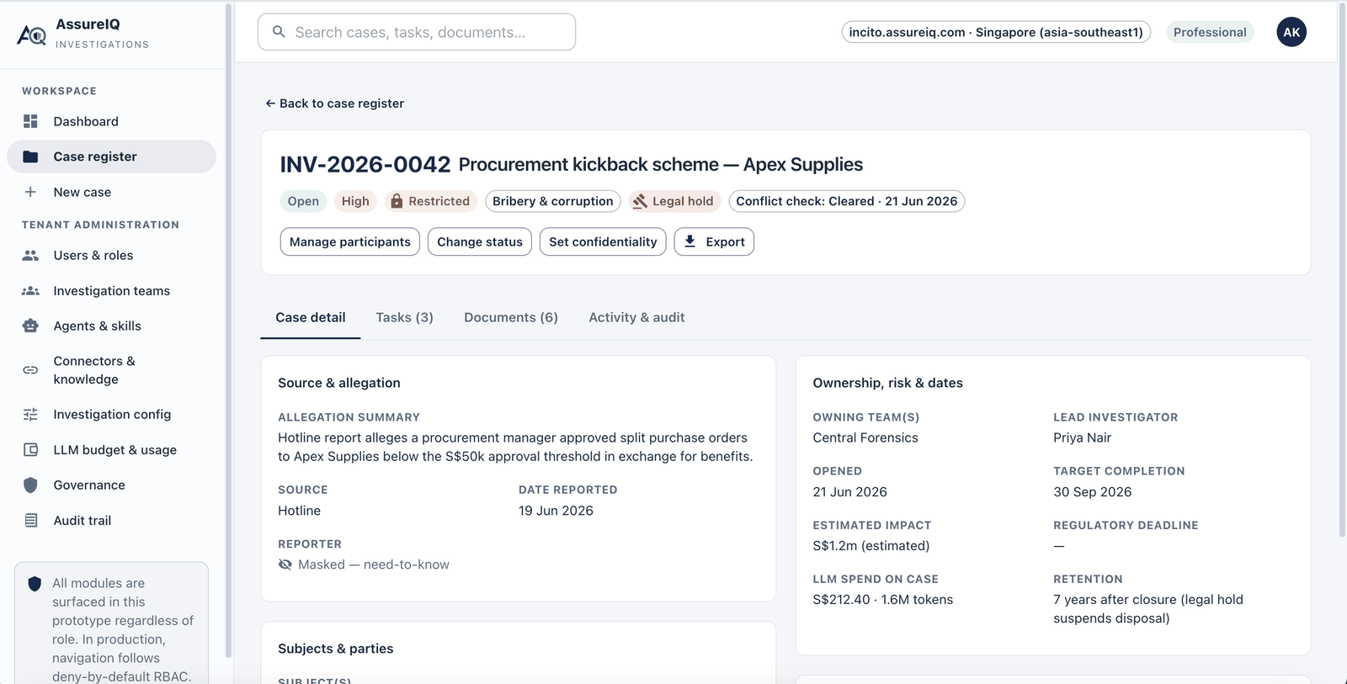Click LLM spend S$212.40 · 1.6M tokens
Image resolution: width=1347 pixels, height=684 pixels.
[883, 600]
